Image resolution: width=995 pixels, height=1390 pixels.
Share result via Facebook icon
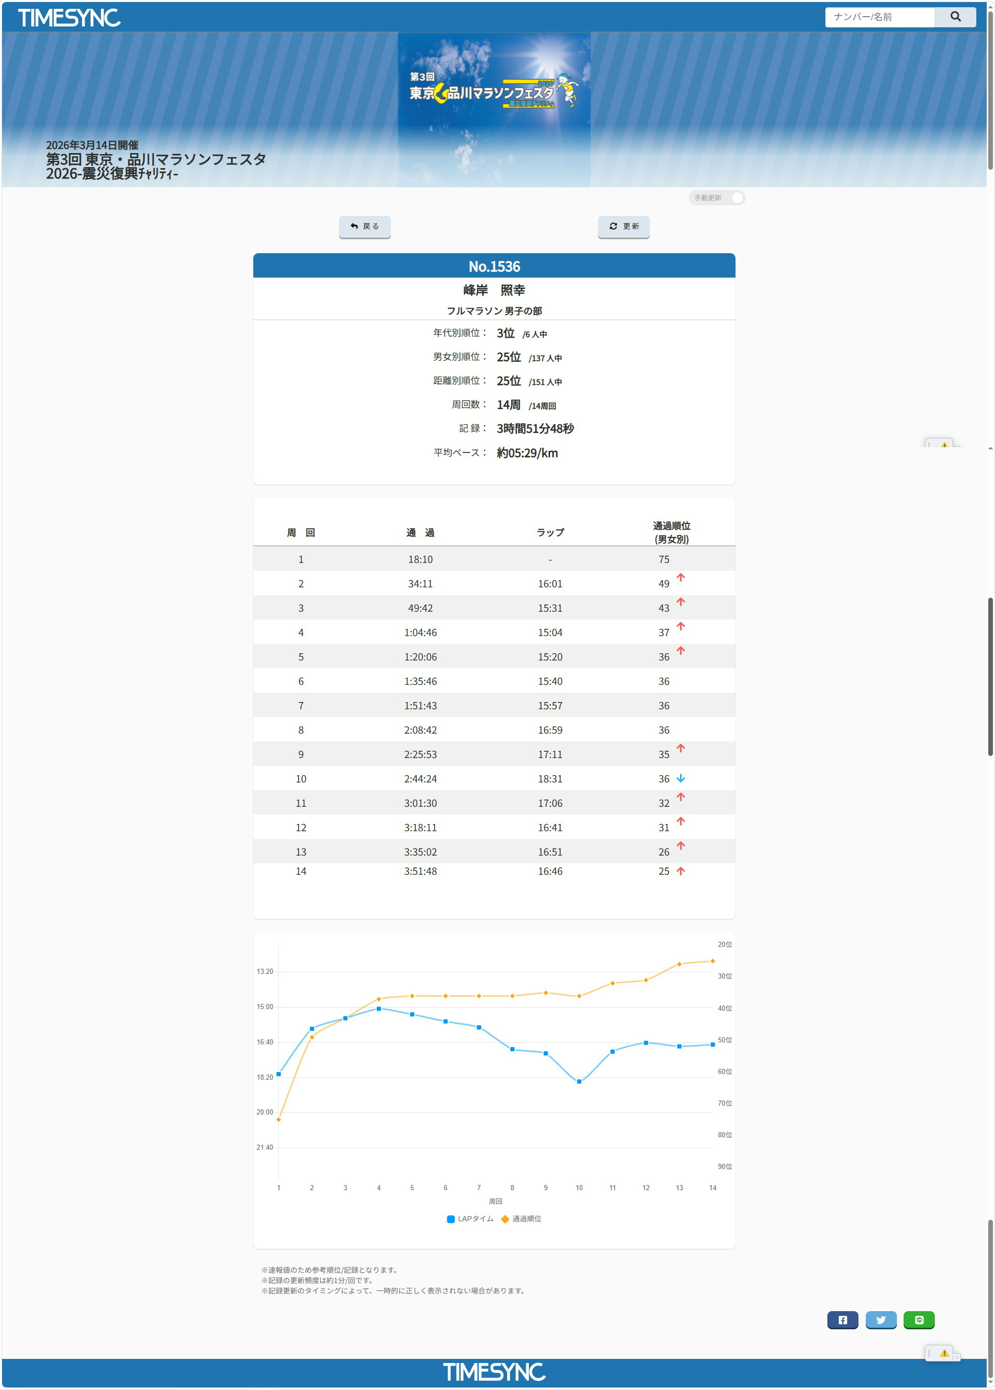[x=842, y=1319]
